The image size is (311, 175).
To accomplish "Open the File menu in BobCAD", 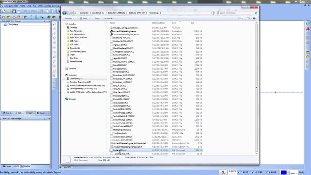I will [6, 6].
